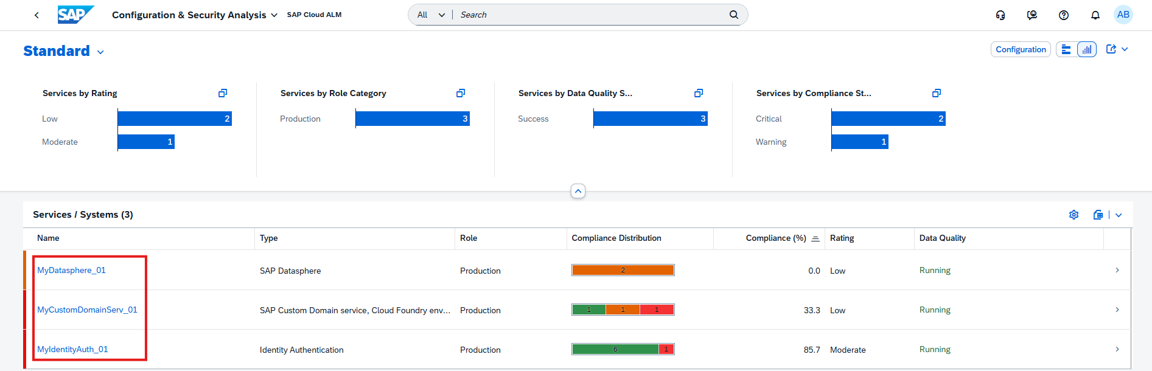The width and height of the screenshot is (1152, 371).
Task: Maximize the Services by Rating card
Action: point(223,93)
